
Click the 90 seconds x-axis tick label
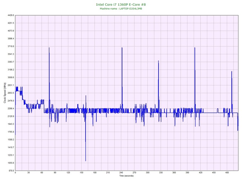tap(55, 173)
